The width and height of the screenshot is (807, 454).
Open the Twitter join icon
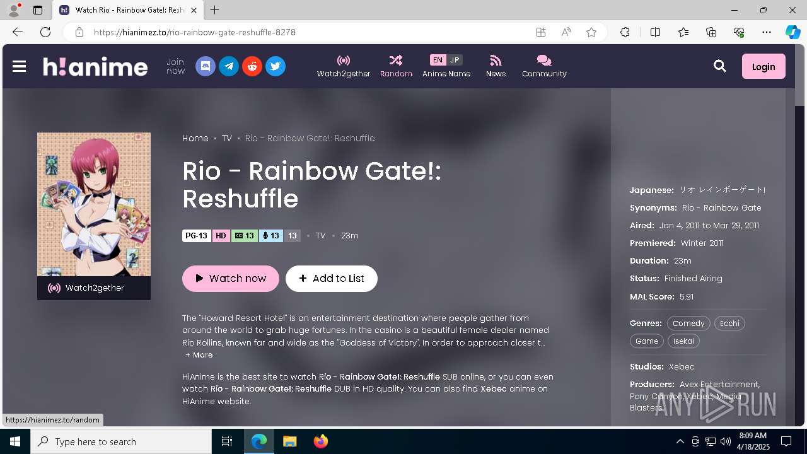pyautogui.click(x=276, y=66)
